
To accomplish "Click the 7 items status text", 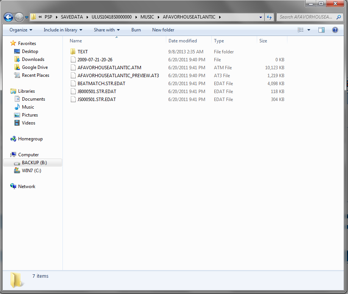I will (41, 276).
